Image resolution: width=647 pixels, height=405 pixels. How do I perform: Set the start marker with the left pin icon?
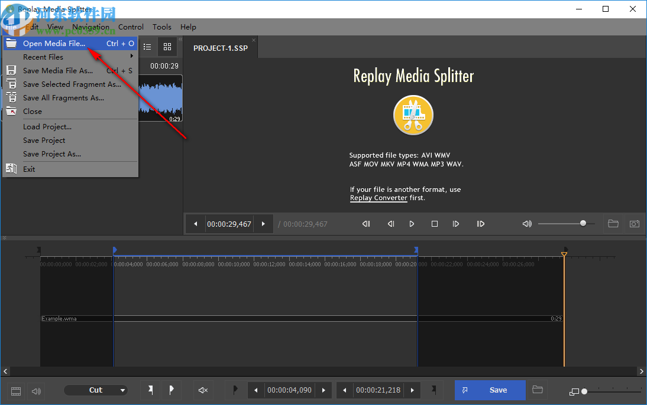point(150,390)
